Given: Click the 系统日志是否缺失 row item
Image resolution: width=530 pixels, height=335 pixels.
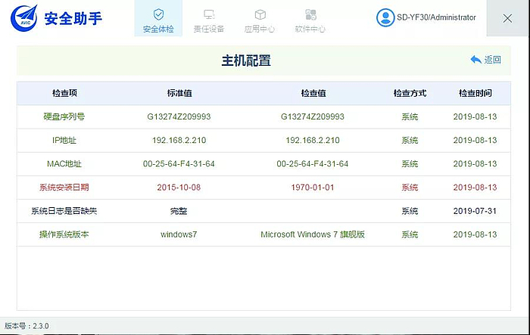Looking at the screenshot, I should [64, 211].
